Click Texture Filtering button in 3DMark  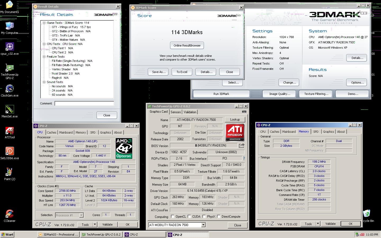[316, 94]
